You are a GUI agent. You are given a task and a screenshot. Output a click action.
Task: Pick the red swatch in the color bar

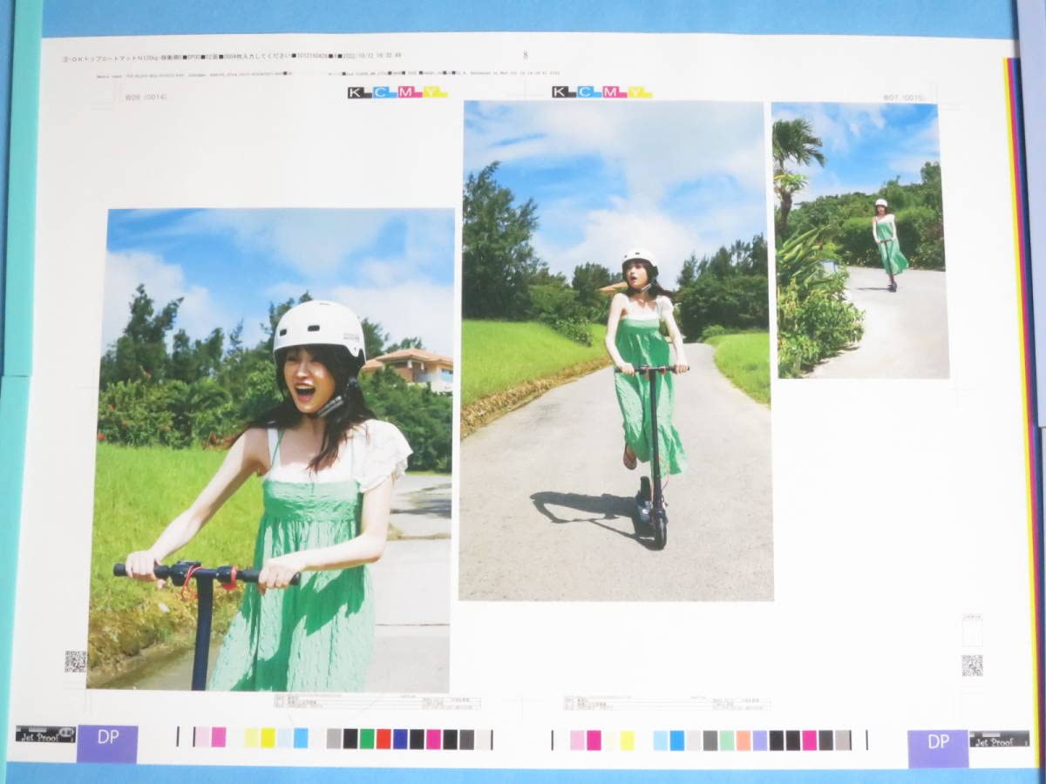pyautogui.click(x=384, y=739)
